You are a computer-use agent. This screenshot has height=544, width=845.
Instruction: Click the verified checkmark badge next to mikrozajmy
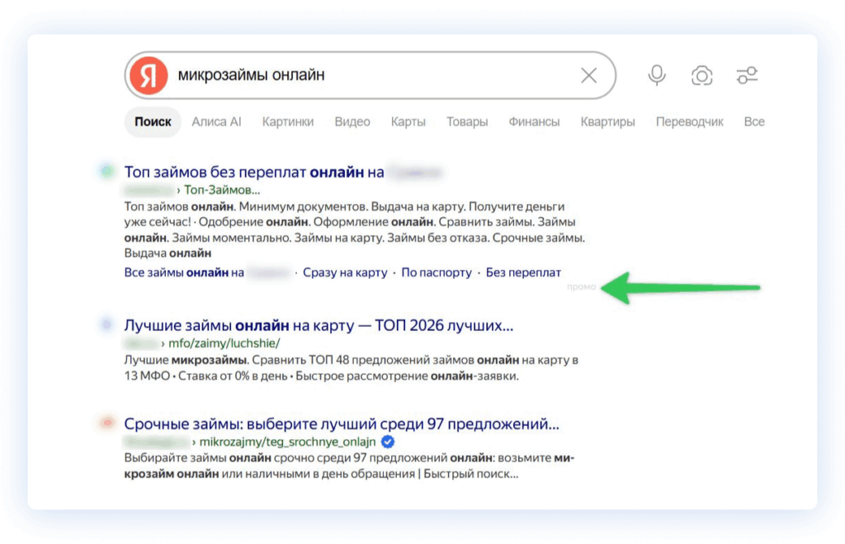click(x=388, y=442)
